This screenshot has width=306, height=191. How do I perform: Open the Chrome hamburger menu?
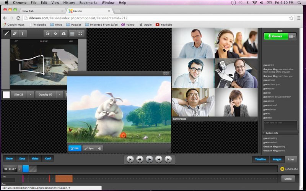click(x=299, y=18)
